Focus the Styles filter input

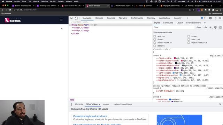click(174, 27)
